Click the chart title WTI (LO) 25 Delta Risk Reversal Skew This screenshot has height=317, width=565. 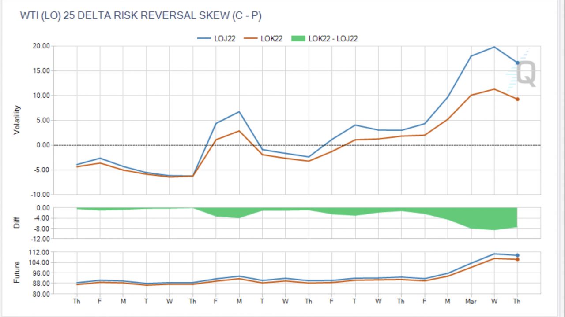coord(141,16)
